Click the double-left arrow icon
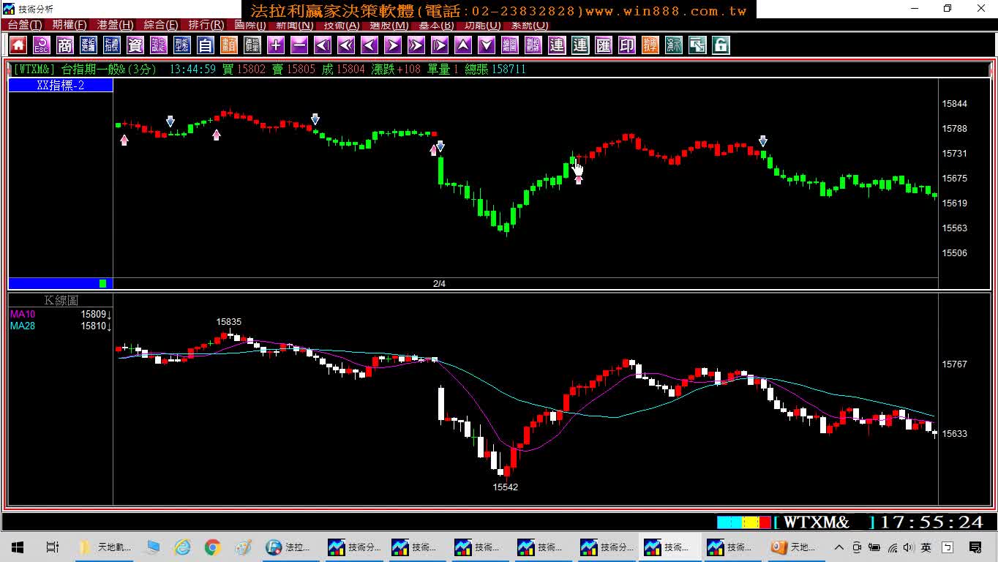Image resolution: width=998 pixels, height=562 pixels. 346,45
